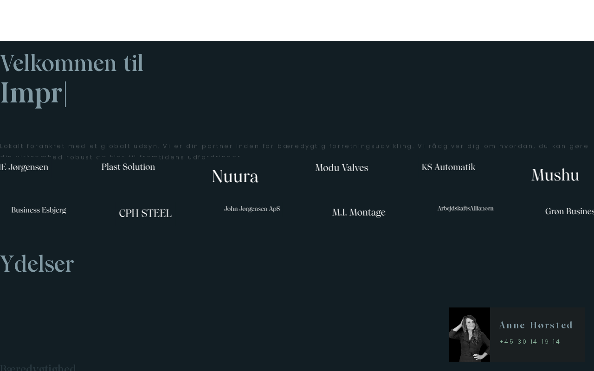The height and width of the screenshot is (371, 594).
Task: Select the ArbejdskraftsAlliancen logo
Action: pos(465,208)
